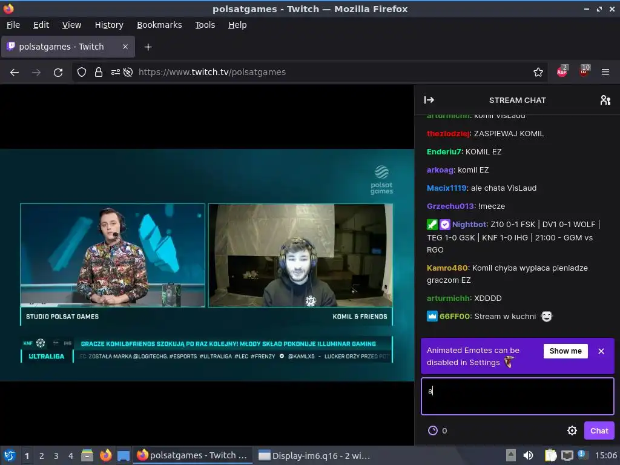Reload the Twitch page
Screen dimensions: 620x465
pos(58,73)
